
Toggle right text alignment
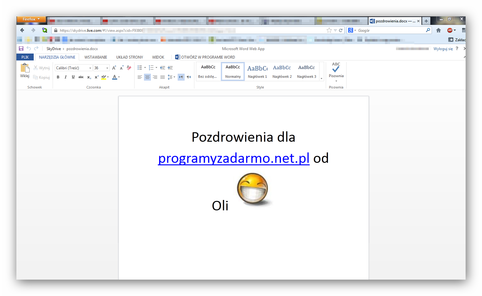coord(155,77)
